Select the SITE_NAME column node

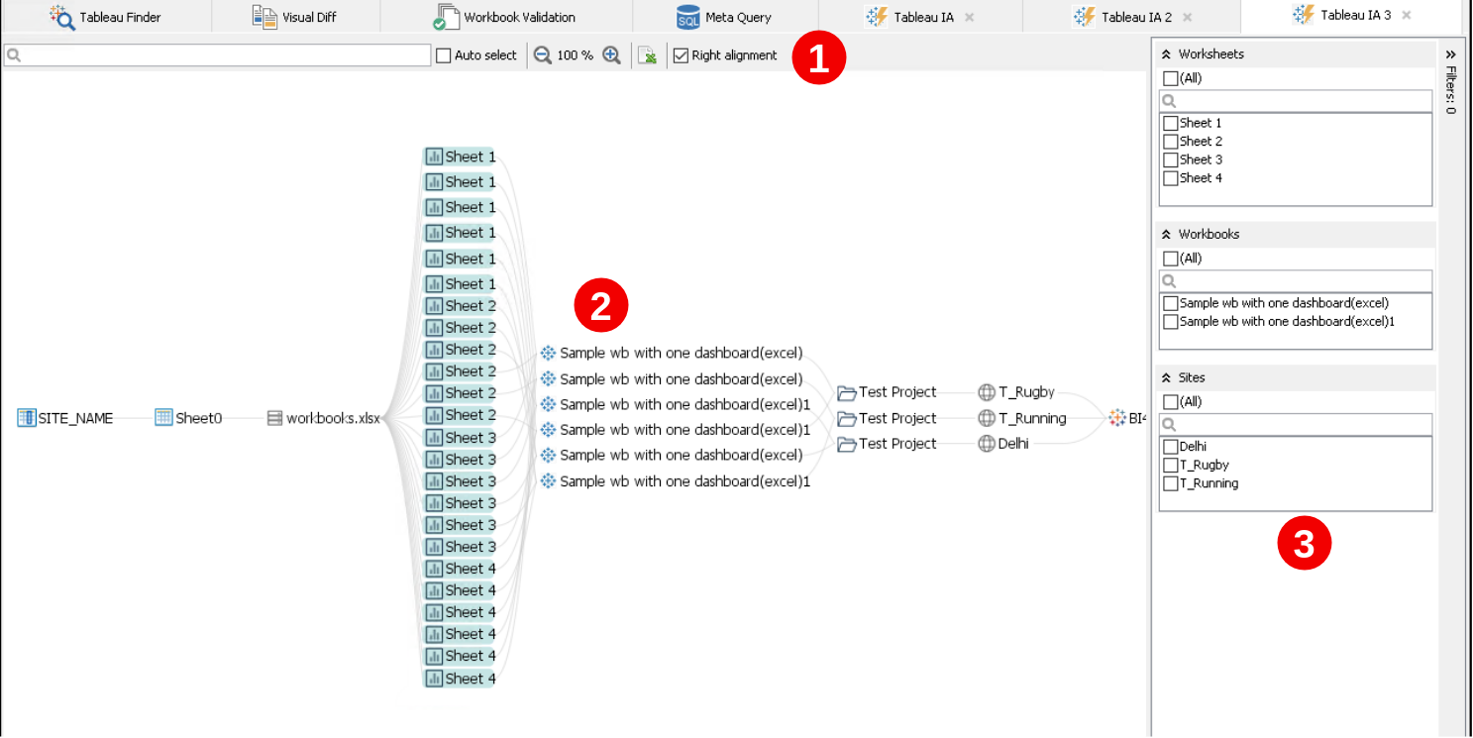pos(65,418)
